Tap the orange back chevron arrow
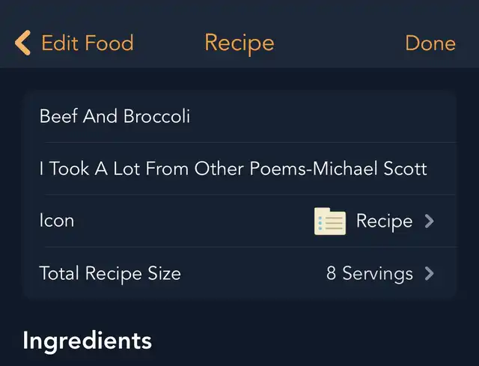479x366 pixels. (23, 43)
